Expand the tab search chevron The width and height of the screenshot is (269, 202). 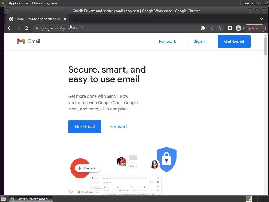[262, 19]
